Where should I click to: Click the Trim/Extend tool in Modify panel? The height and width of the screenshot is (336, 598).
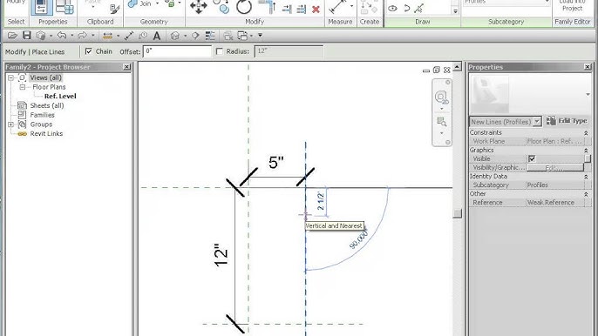(x=267, y=7)
